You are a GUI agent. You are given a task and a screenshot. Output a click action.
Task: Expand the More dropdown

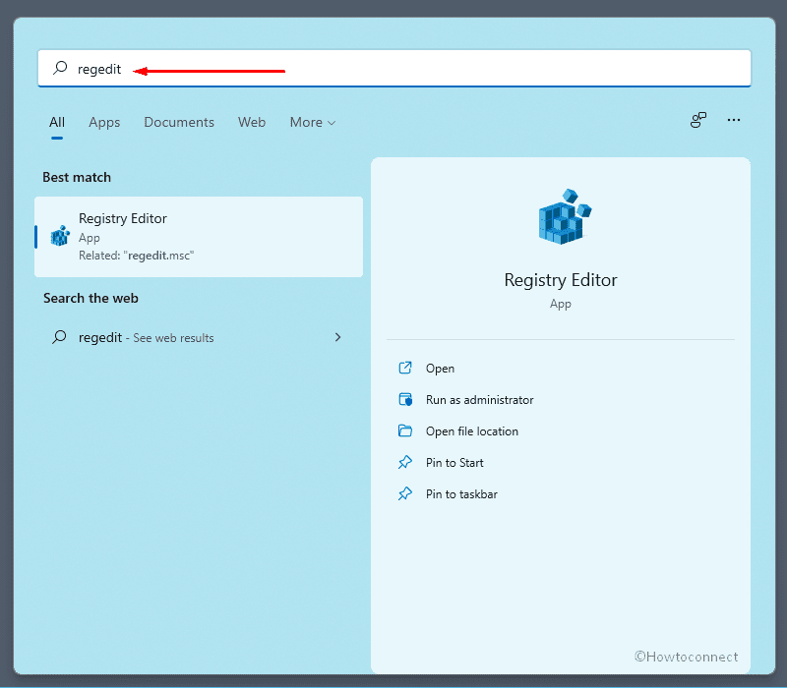click(312, 122)
